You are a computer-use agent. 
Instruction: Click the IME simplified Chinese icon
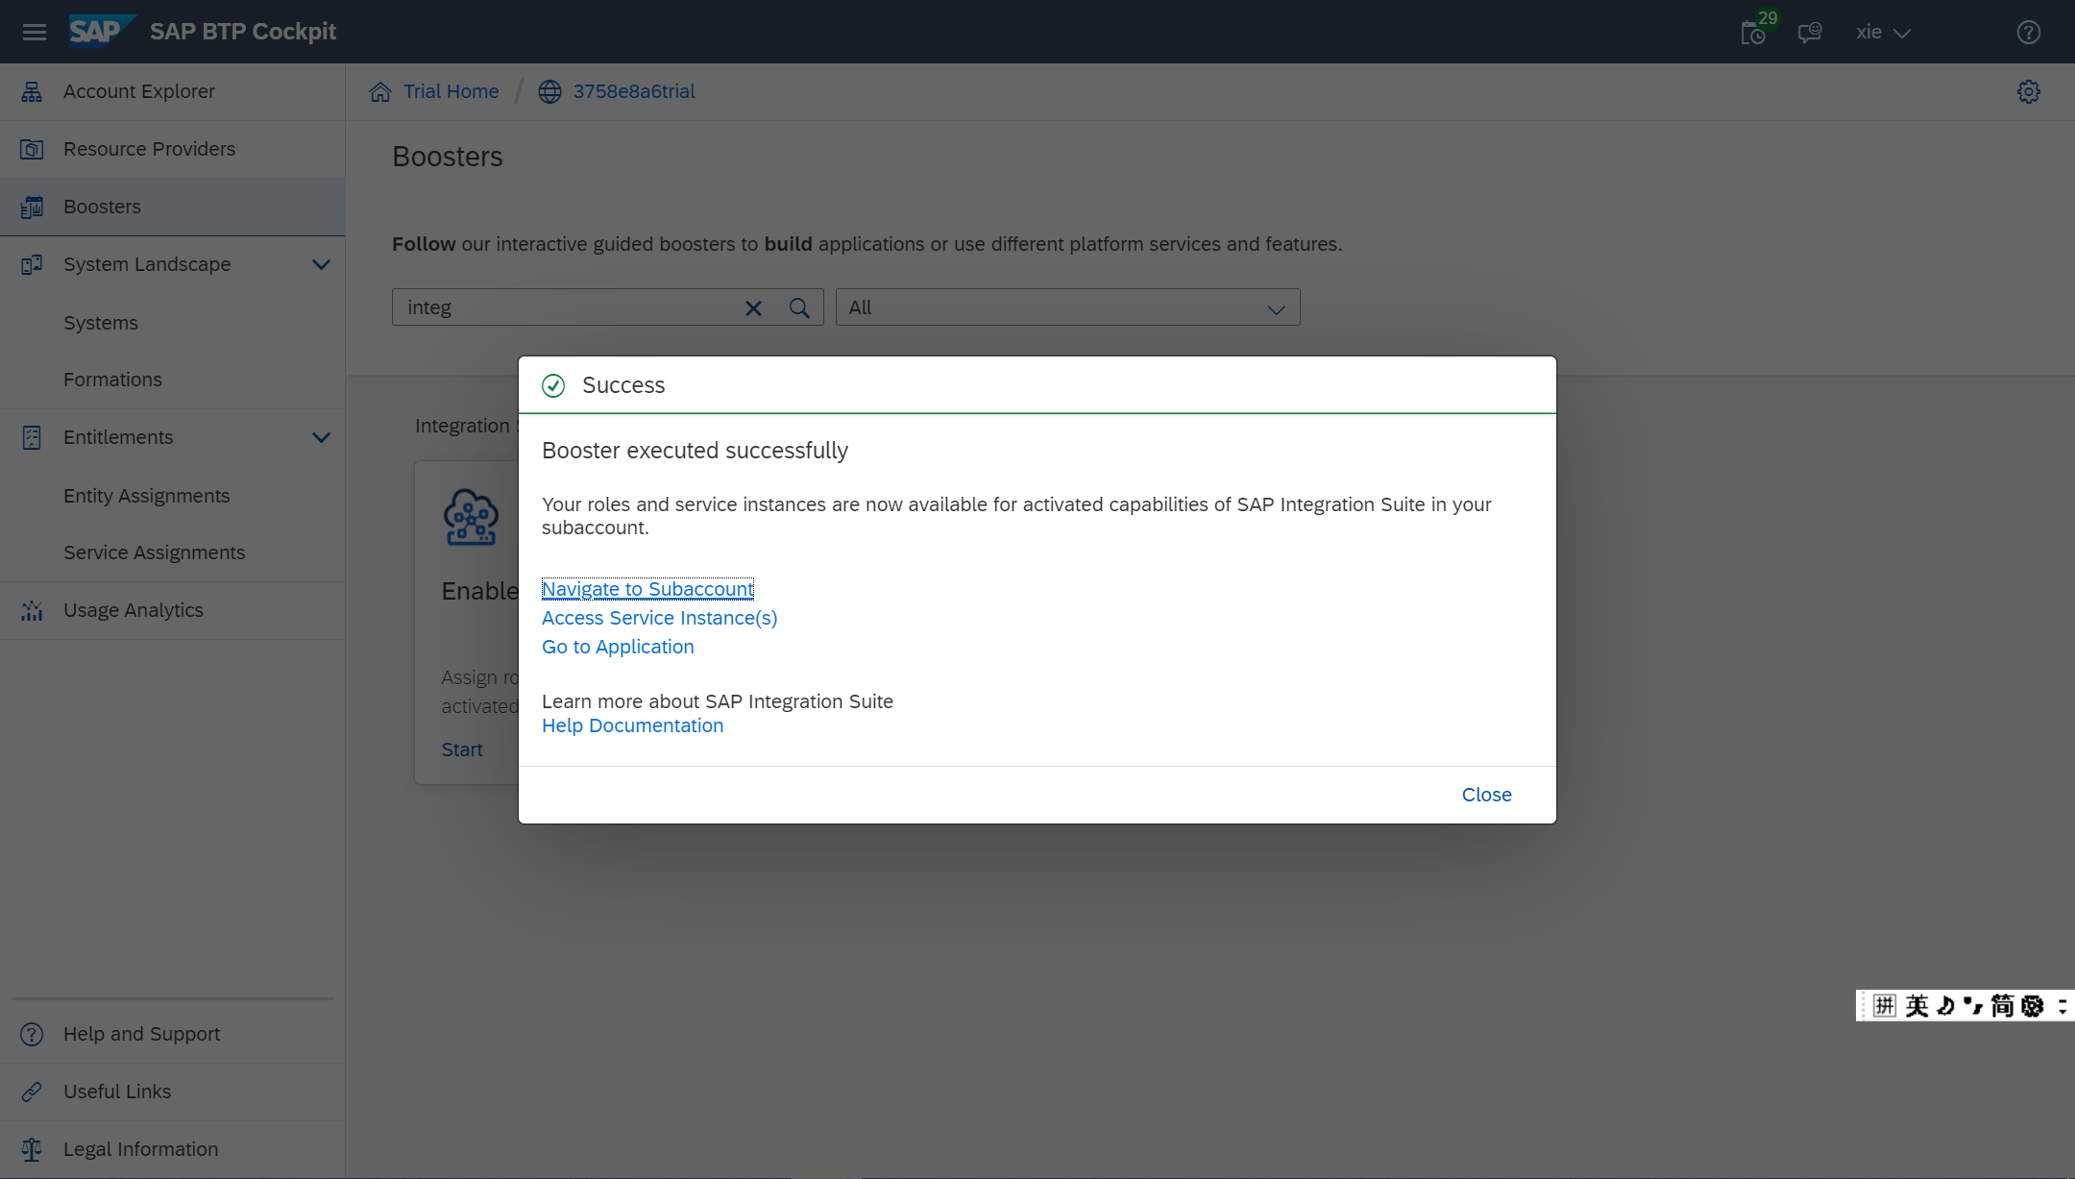coord(2002,1005)
